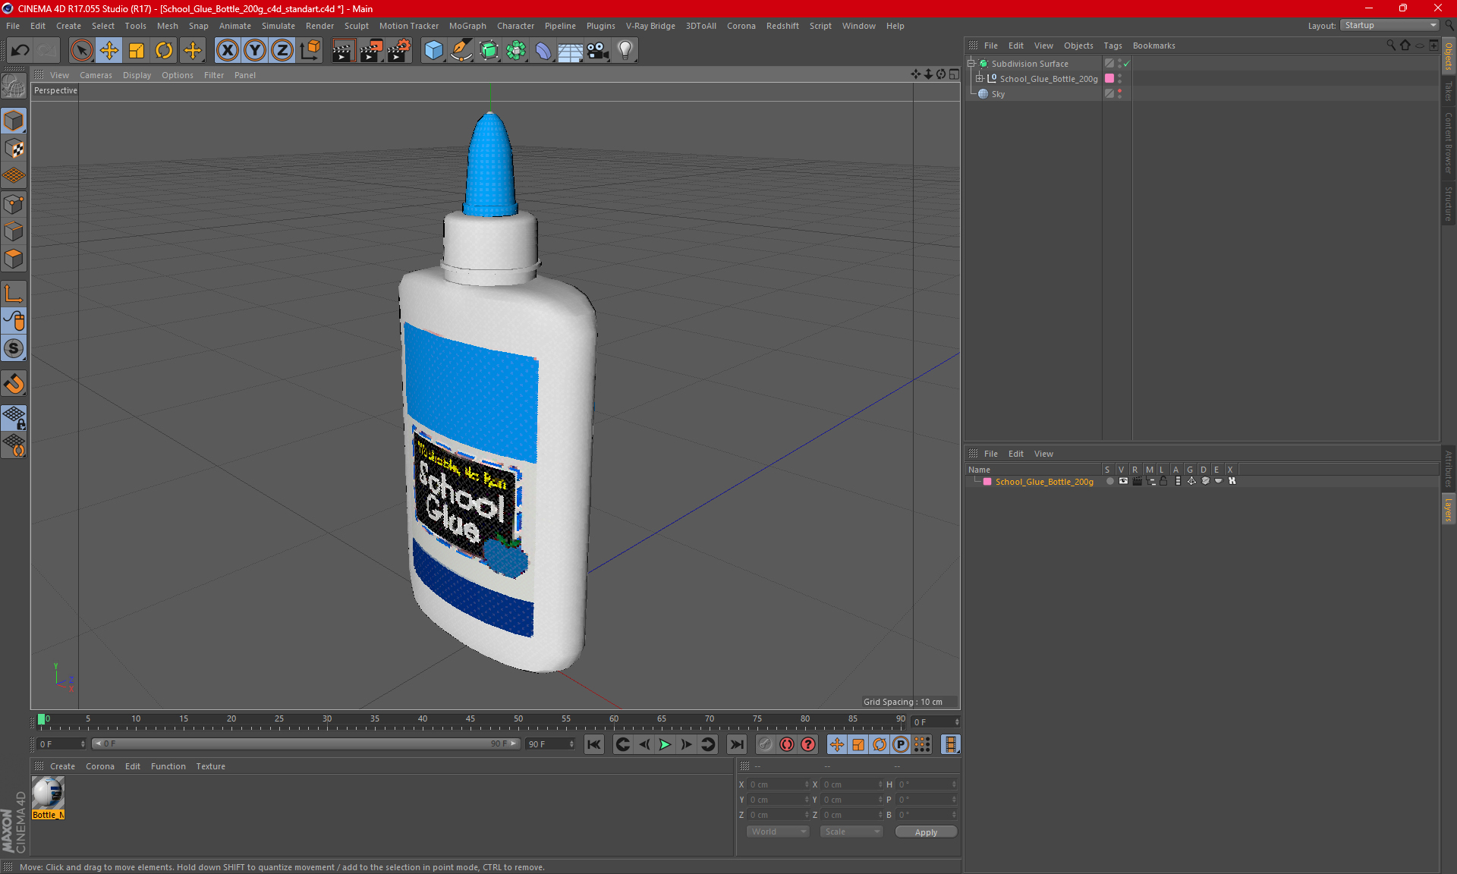This screenshot has height=874, width=1457.
Task: Click Render to Picture Viewer icon
Action: tap(371, 51)
